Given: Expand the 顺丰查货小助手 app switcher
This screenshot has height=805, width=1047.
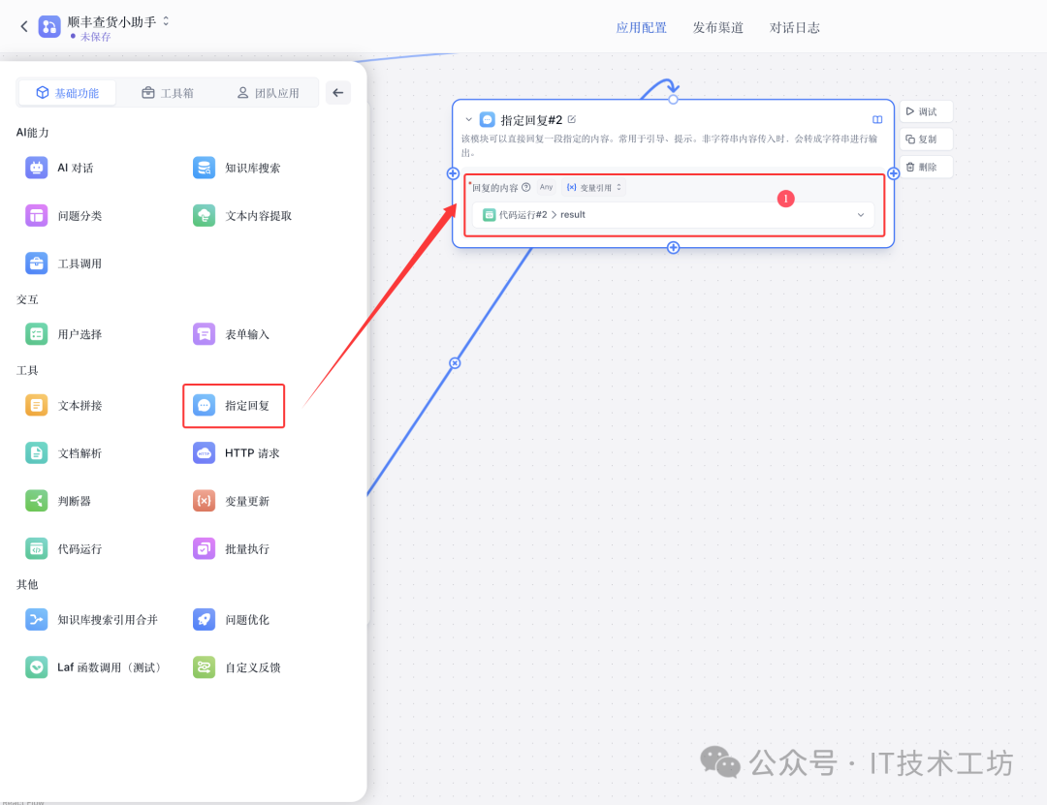Looking at the screenshot, I should (x=166, y=21).
